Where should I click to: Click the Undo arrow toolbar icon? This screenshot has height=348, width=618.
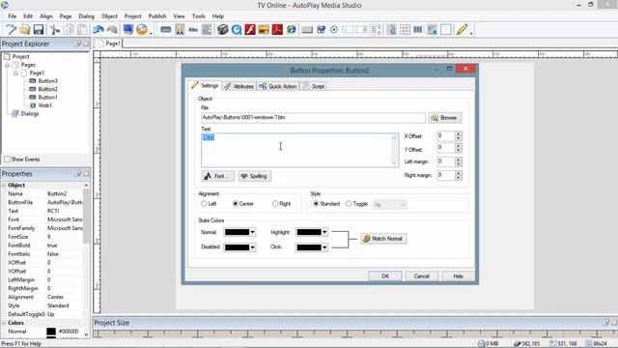[98, 30]
